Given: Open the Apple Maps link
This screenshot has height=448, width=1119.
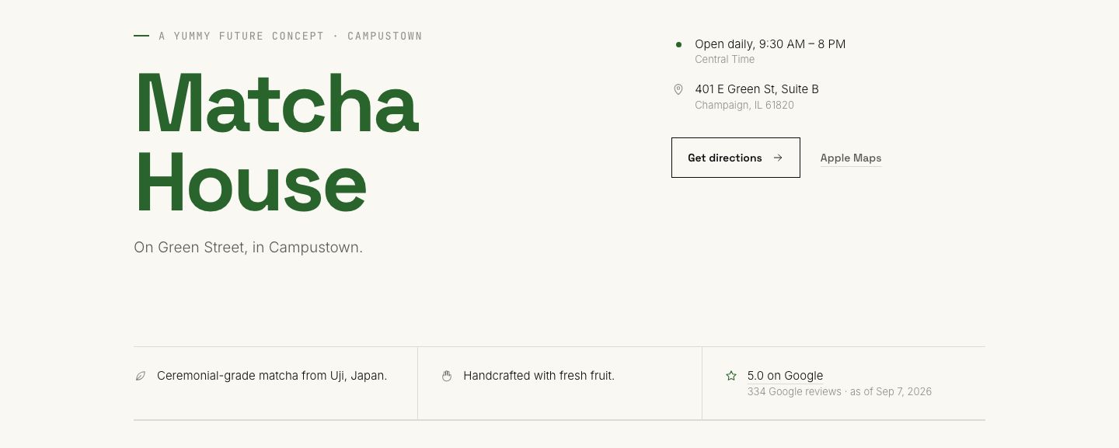Looking at the screenshot, I should 851,158.
